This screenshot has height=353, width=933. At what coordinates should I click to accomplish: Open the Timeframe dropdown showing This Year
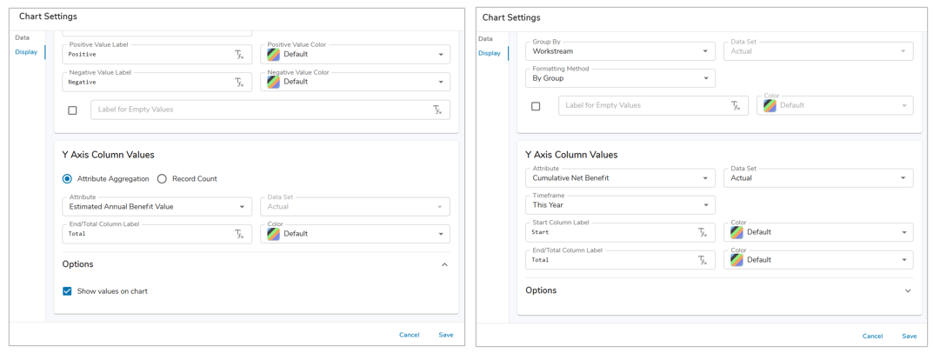coord(620,205)
